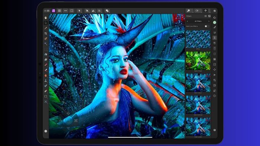Viewport: 260px width, 146px height.
Task: Select the Gradient tool
Action: [x=46, y=60]
